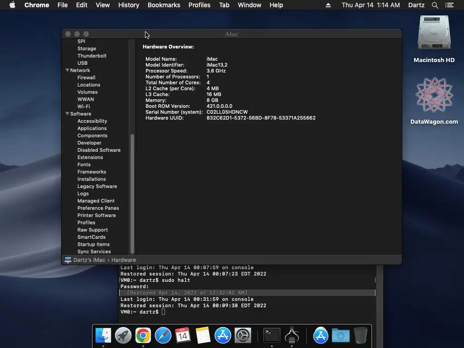464x348 pixels.
Task: Select Disabled Software in sidebar
Action: pyautogui.click(x=99, y=150)
